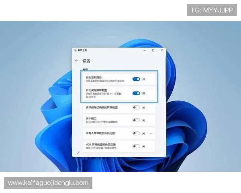Close the 截图工具 settings window
241x193 pixels.
pos(162,50)
